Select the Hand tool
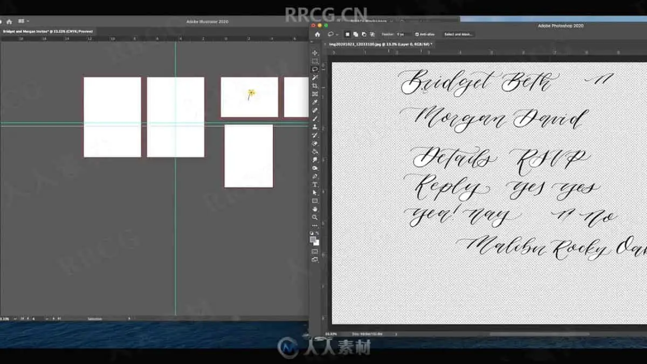The height and width of the screenshot is (364, 647). pos(315,209)
